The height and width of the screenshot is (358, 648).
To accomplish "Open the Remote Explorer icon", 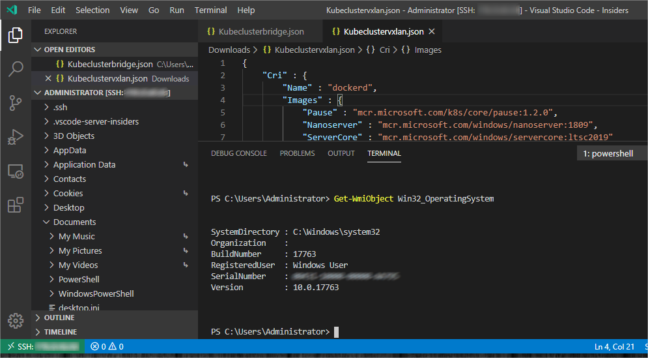I will (x=15, y=171).
